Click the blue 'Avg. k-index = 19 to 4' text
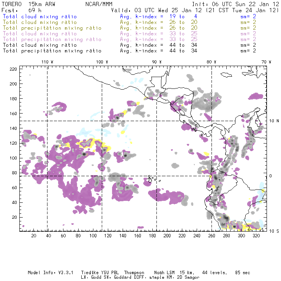The width and height of the screenshot is (281, 281). pyautogui.click(x=159, y=16)
